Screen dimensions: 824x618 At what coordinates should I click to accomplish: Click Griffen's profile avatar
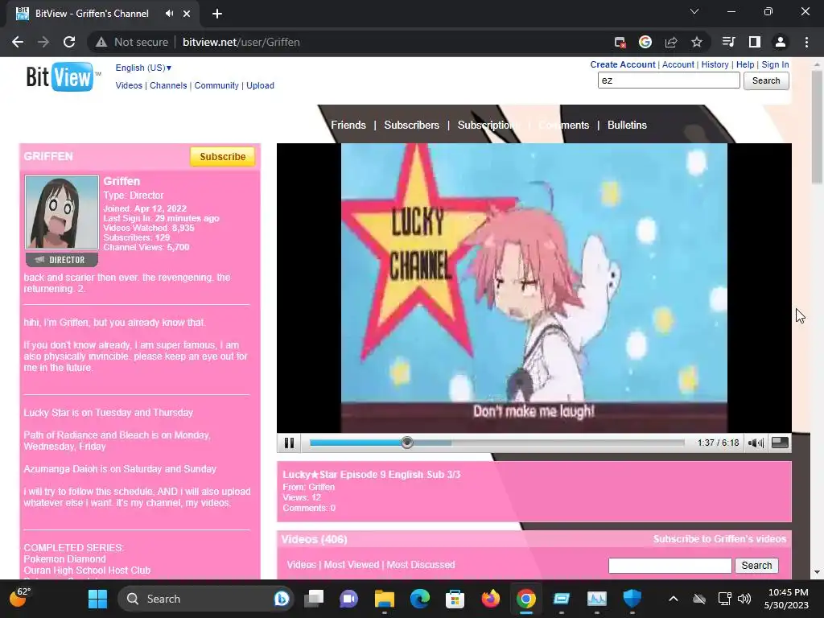pos(61,212)
